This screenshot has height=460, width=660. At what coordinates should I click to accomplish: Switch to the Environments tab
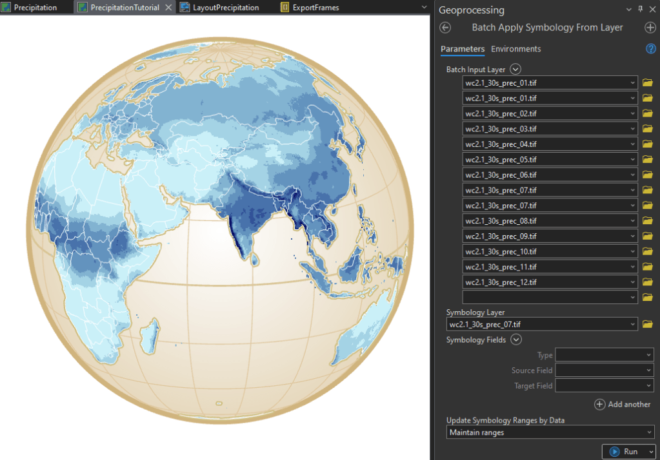coord(515,49)
